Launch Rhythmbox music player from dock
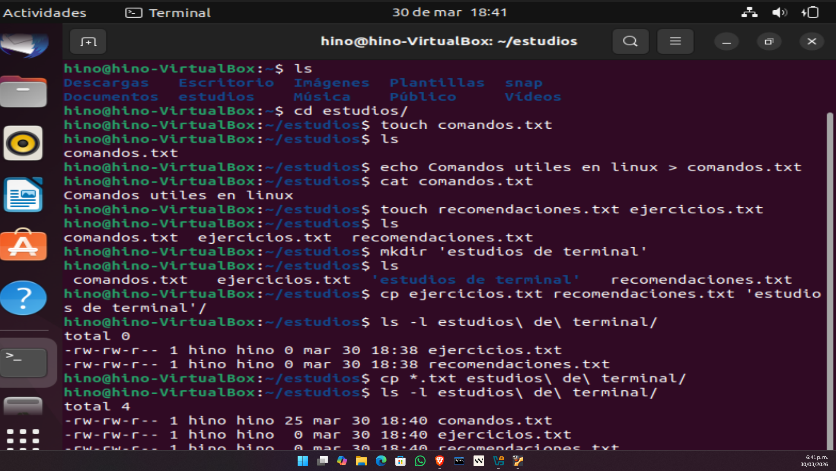This screenshot has height=471, width=836. click(x=23, y=143)
